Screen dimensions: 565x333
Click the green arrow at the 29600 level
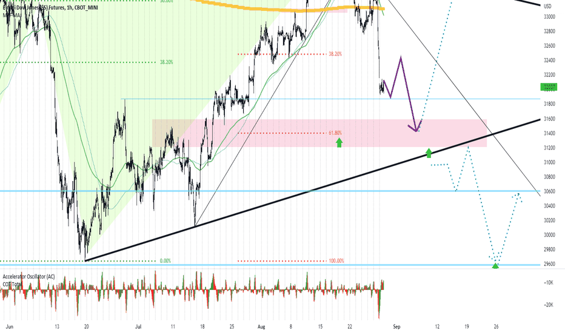(495, 266)
